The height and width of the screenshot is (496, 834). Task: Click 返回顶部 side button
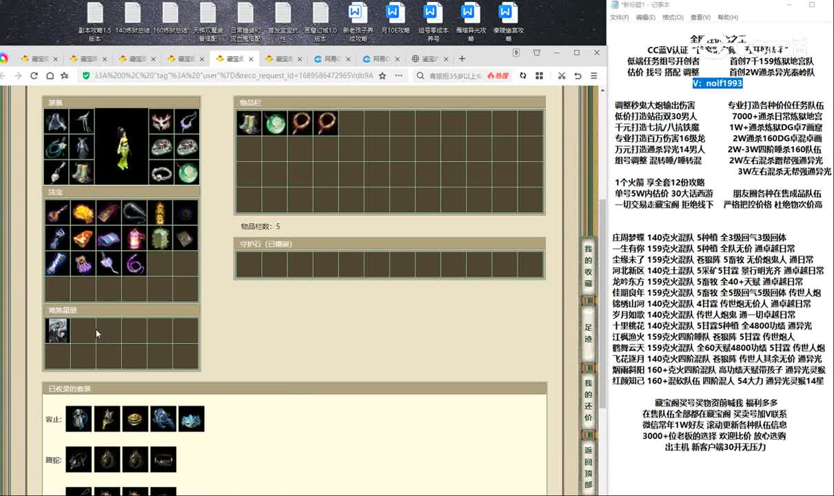(588, 467)
